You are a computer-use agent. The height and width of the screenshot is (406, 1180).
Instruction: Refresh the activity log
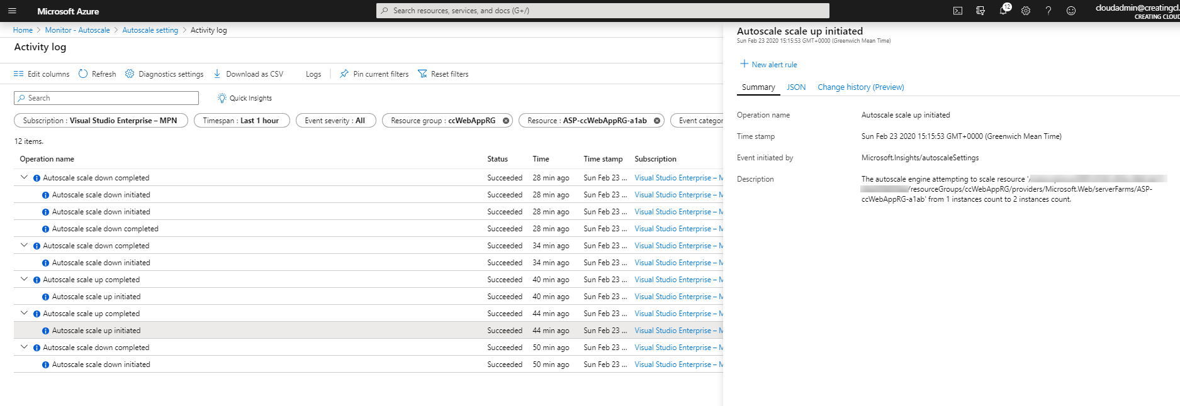click(97, 74)
